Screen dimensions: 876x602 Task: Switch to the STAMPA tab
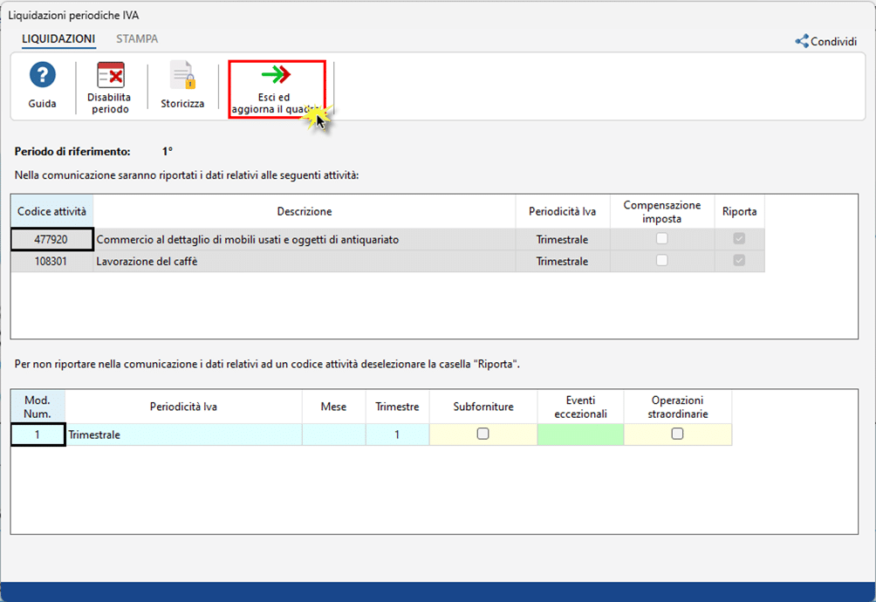[x=137, y=39]
